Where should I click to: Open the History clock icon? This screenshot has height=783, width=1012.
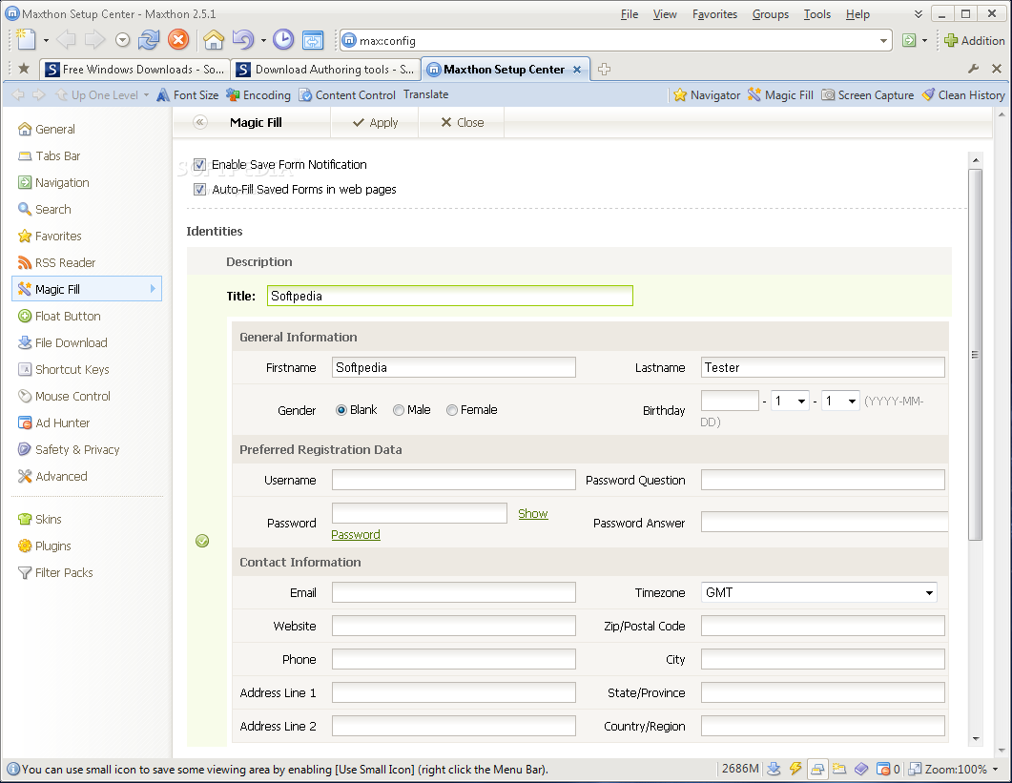click(283, 40)
